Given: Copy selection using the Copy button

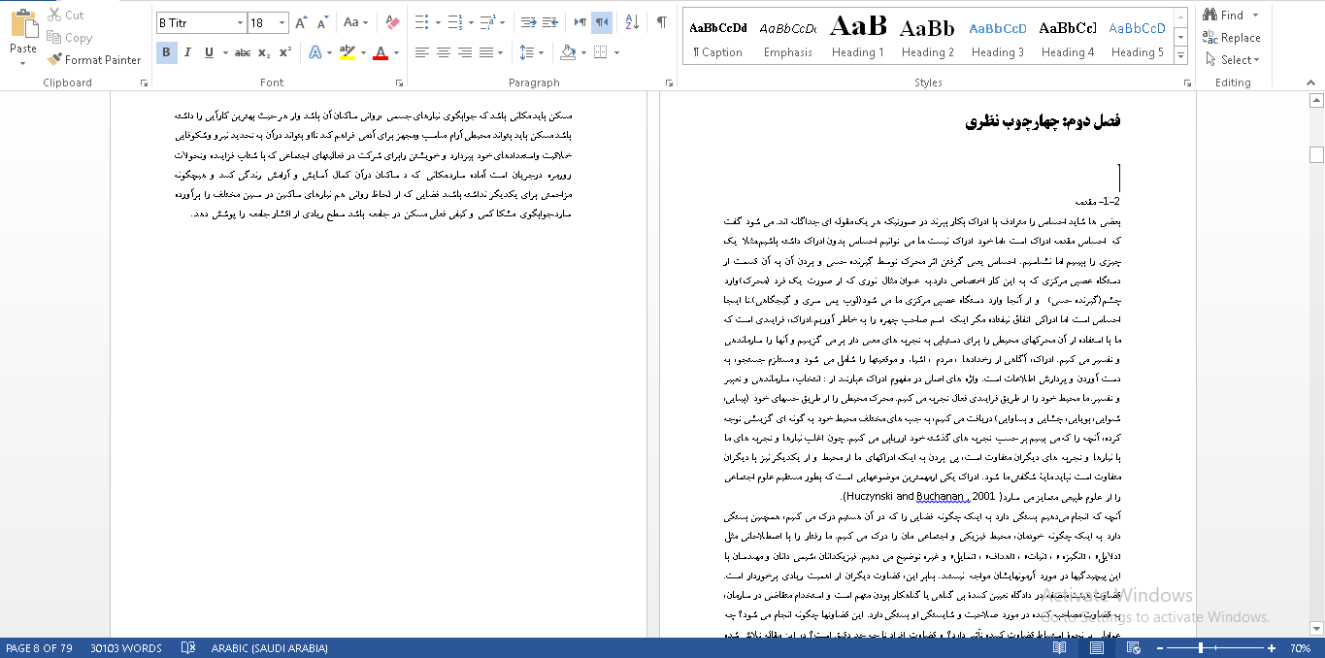Looking at the screenshot, I should pyautogui.click(x=69, y=38).
